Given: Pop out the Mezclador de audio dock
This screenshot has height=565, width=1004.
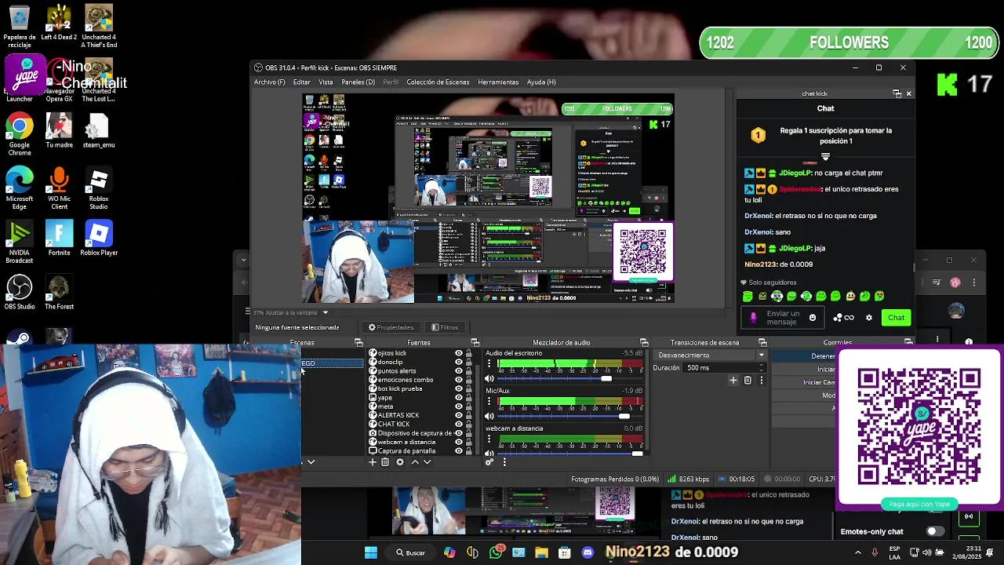Looking at the screenshot, I should click(644, 343).
